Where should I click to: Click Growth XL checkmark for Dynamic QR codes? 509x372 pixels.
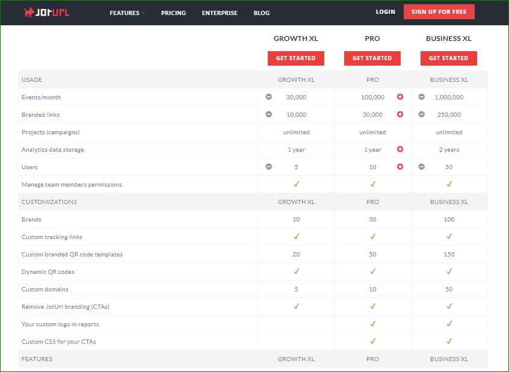coord(297,271)
